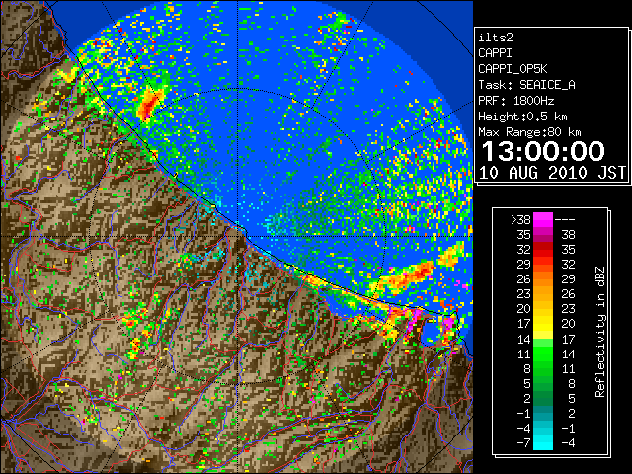This screenshot has width=632, height=474.
Task: Click the 'Max Range:80 km' text
Action: tap(529, 132)
